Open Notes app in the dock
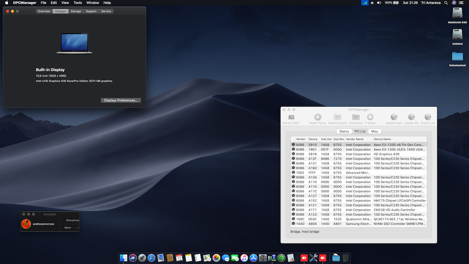 pos(189,258)
